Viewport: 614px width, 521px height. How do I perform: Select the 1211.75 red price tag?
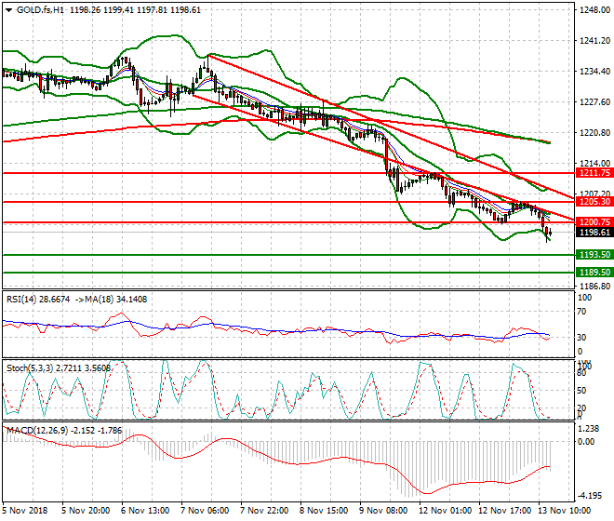(593, 173)
